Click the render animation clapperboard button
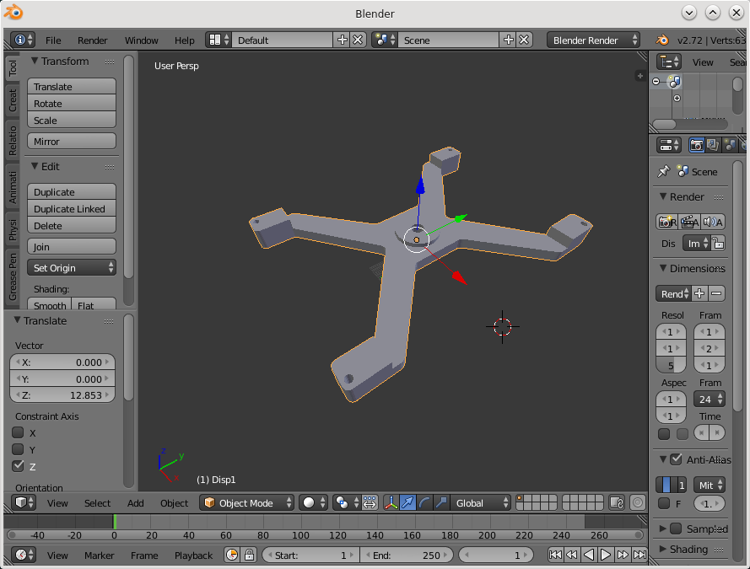The width and height of the screenshot is (750, 569). (x=689, y=222)
